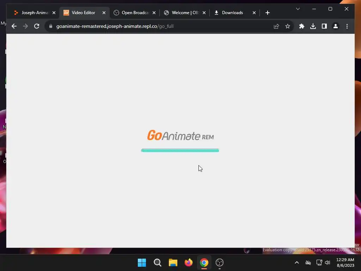Image resolution: width=361 pixels, height=271 pixels.
Task: Close the Downloads tab
Action: (x=254, y=13)
